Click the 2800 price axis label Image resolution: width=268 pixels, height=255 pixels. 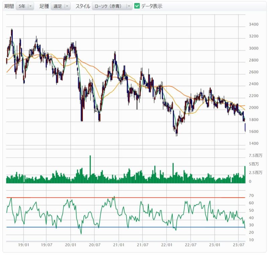[254, 60]
